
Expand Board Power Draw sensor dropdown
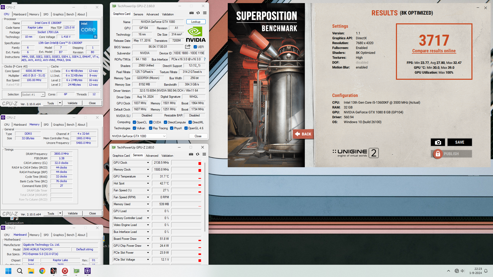[148, 239]
